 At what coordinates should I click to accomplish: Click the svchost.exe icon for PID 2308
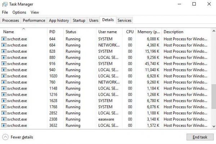(4, 119)
